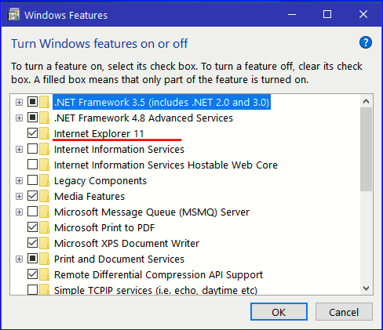383x330 pixels.
Task: Select 'Microsoft Message Queue (MSMQ) Server' label
Action: 151,212
